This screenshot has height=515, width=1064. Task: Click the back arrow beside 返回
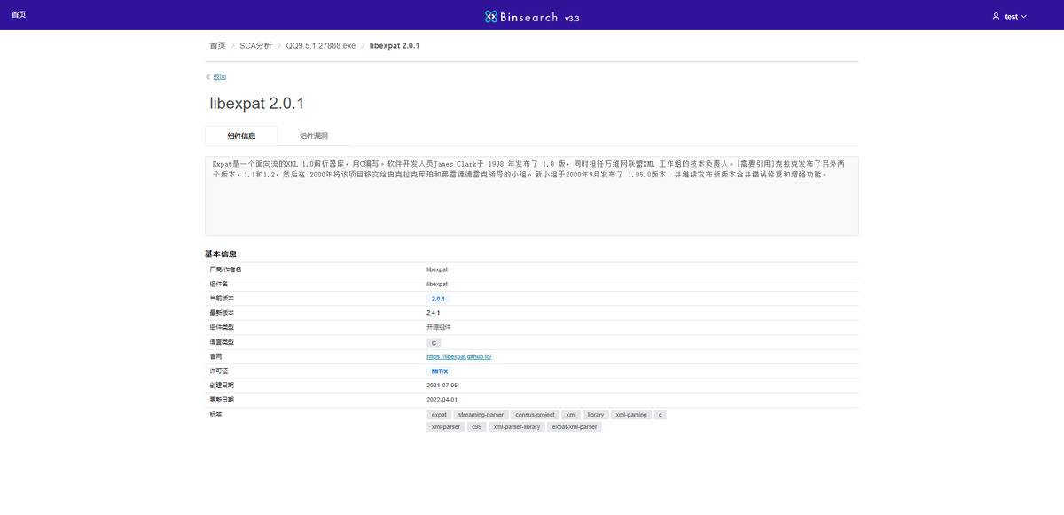coord(207,77)
